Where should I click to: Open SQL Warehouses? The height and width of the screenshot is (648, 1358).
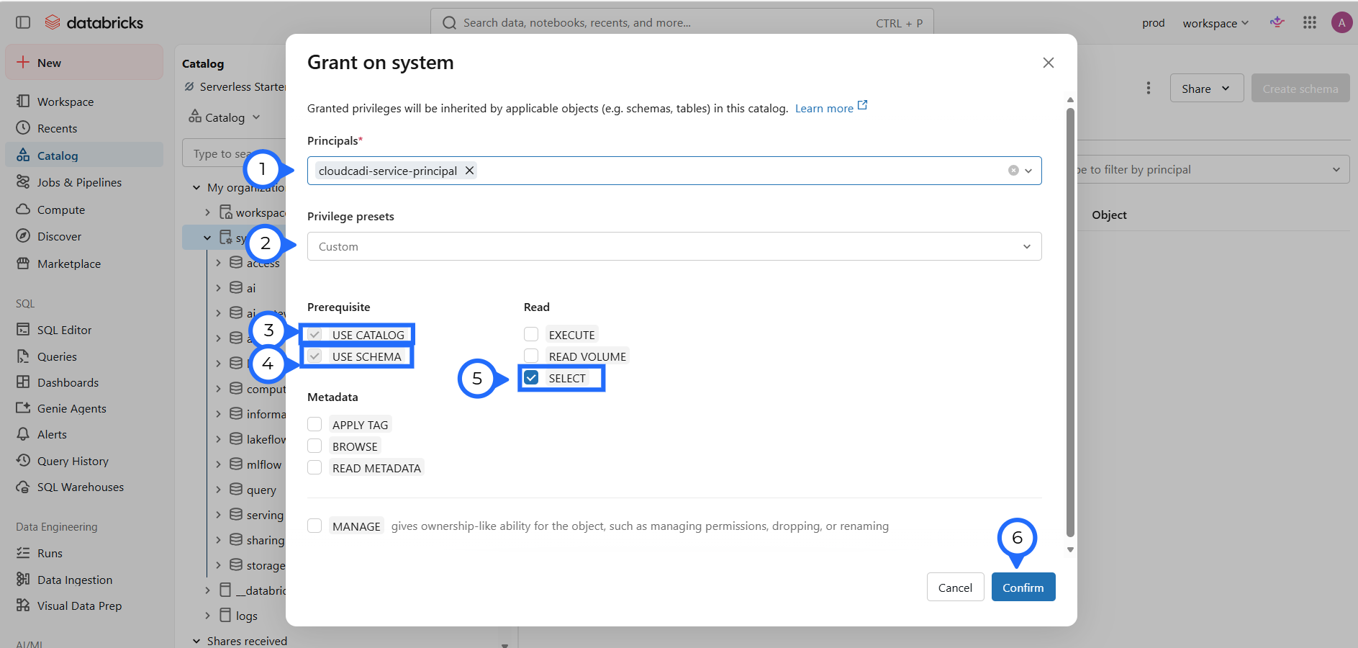pos(84,487)
